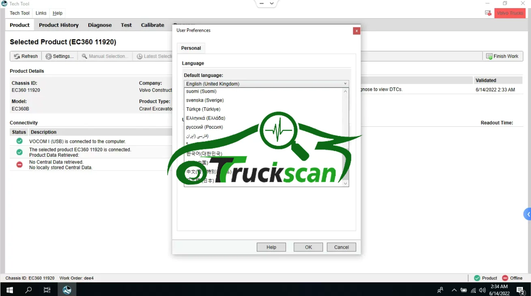Open Task View on the taskbar

pyautogui.click(x=47, y=290)
